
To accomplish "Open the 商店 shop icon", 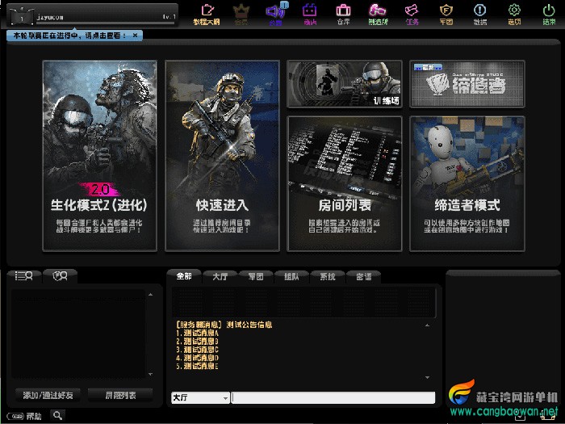I will 309,13.
